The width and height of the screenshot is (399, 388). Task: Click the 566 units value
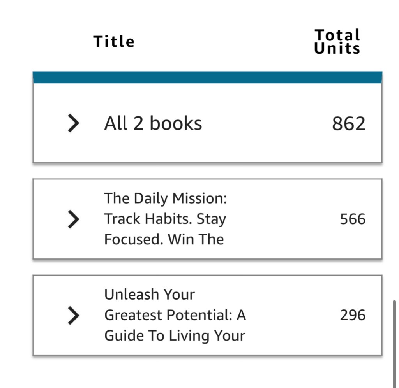coord(353,219)
